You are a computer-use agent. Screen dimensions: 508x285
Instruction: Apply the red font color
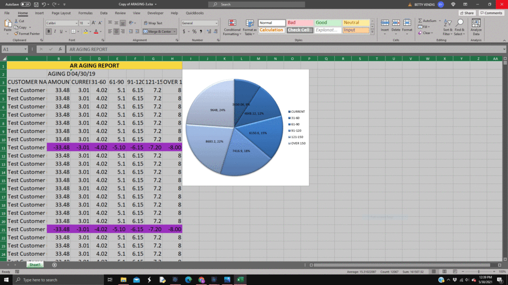[96, 31]
